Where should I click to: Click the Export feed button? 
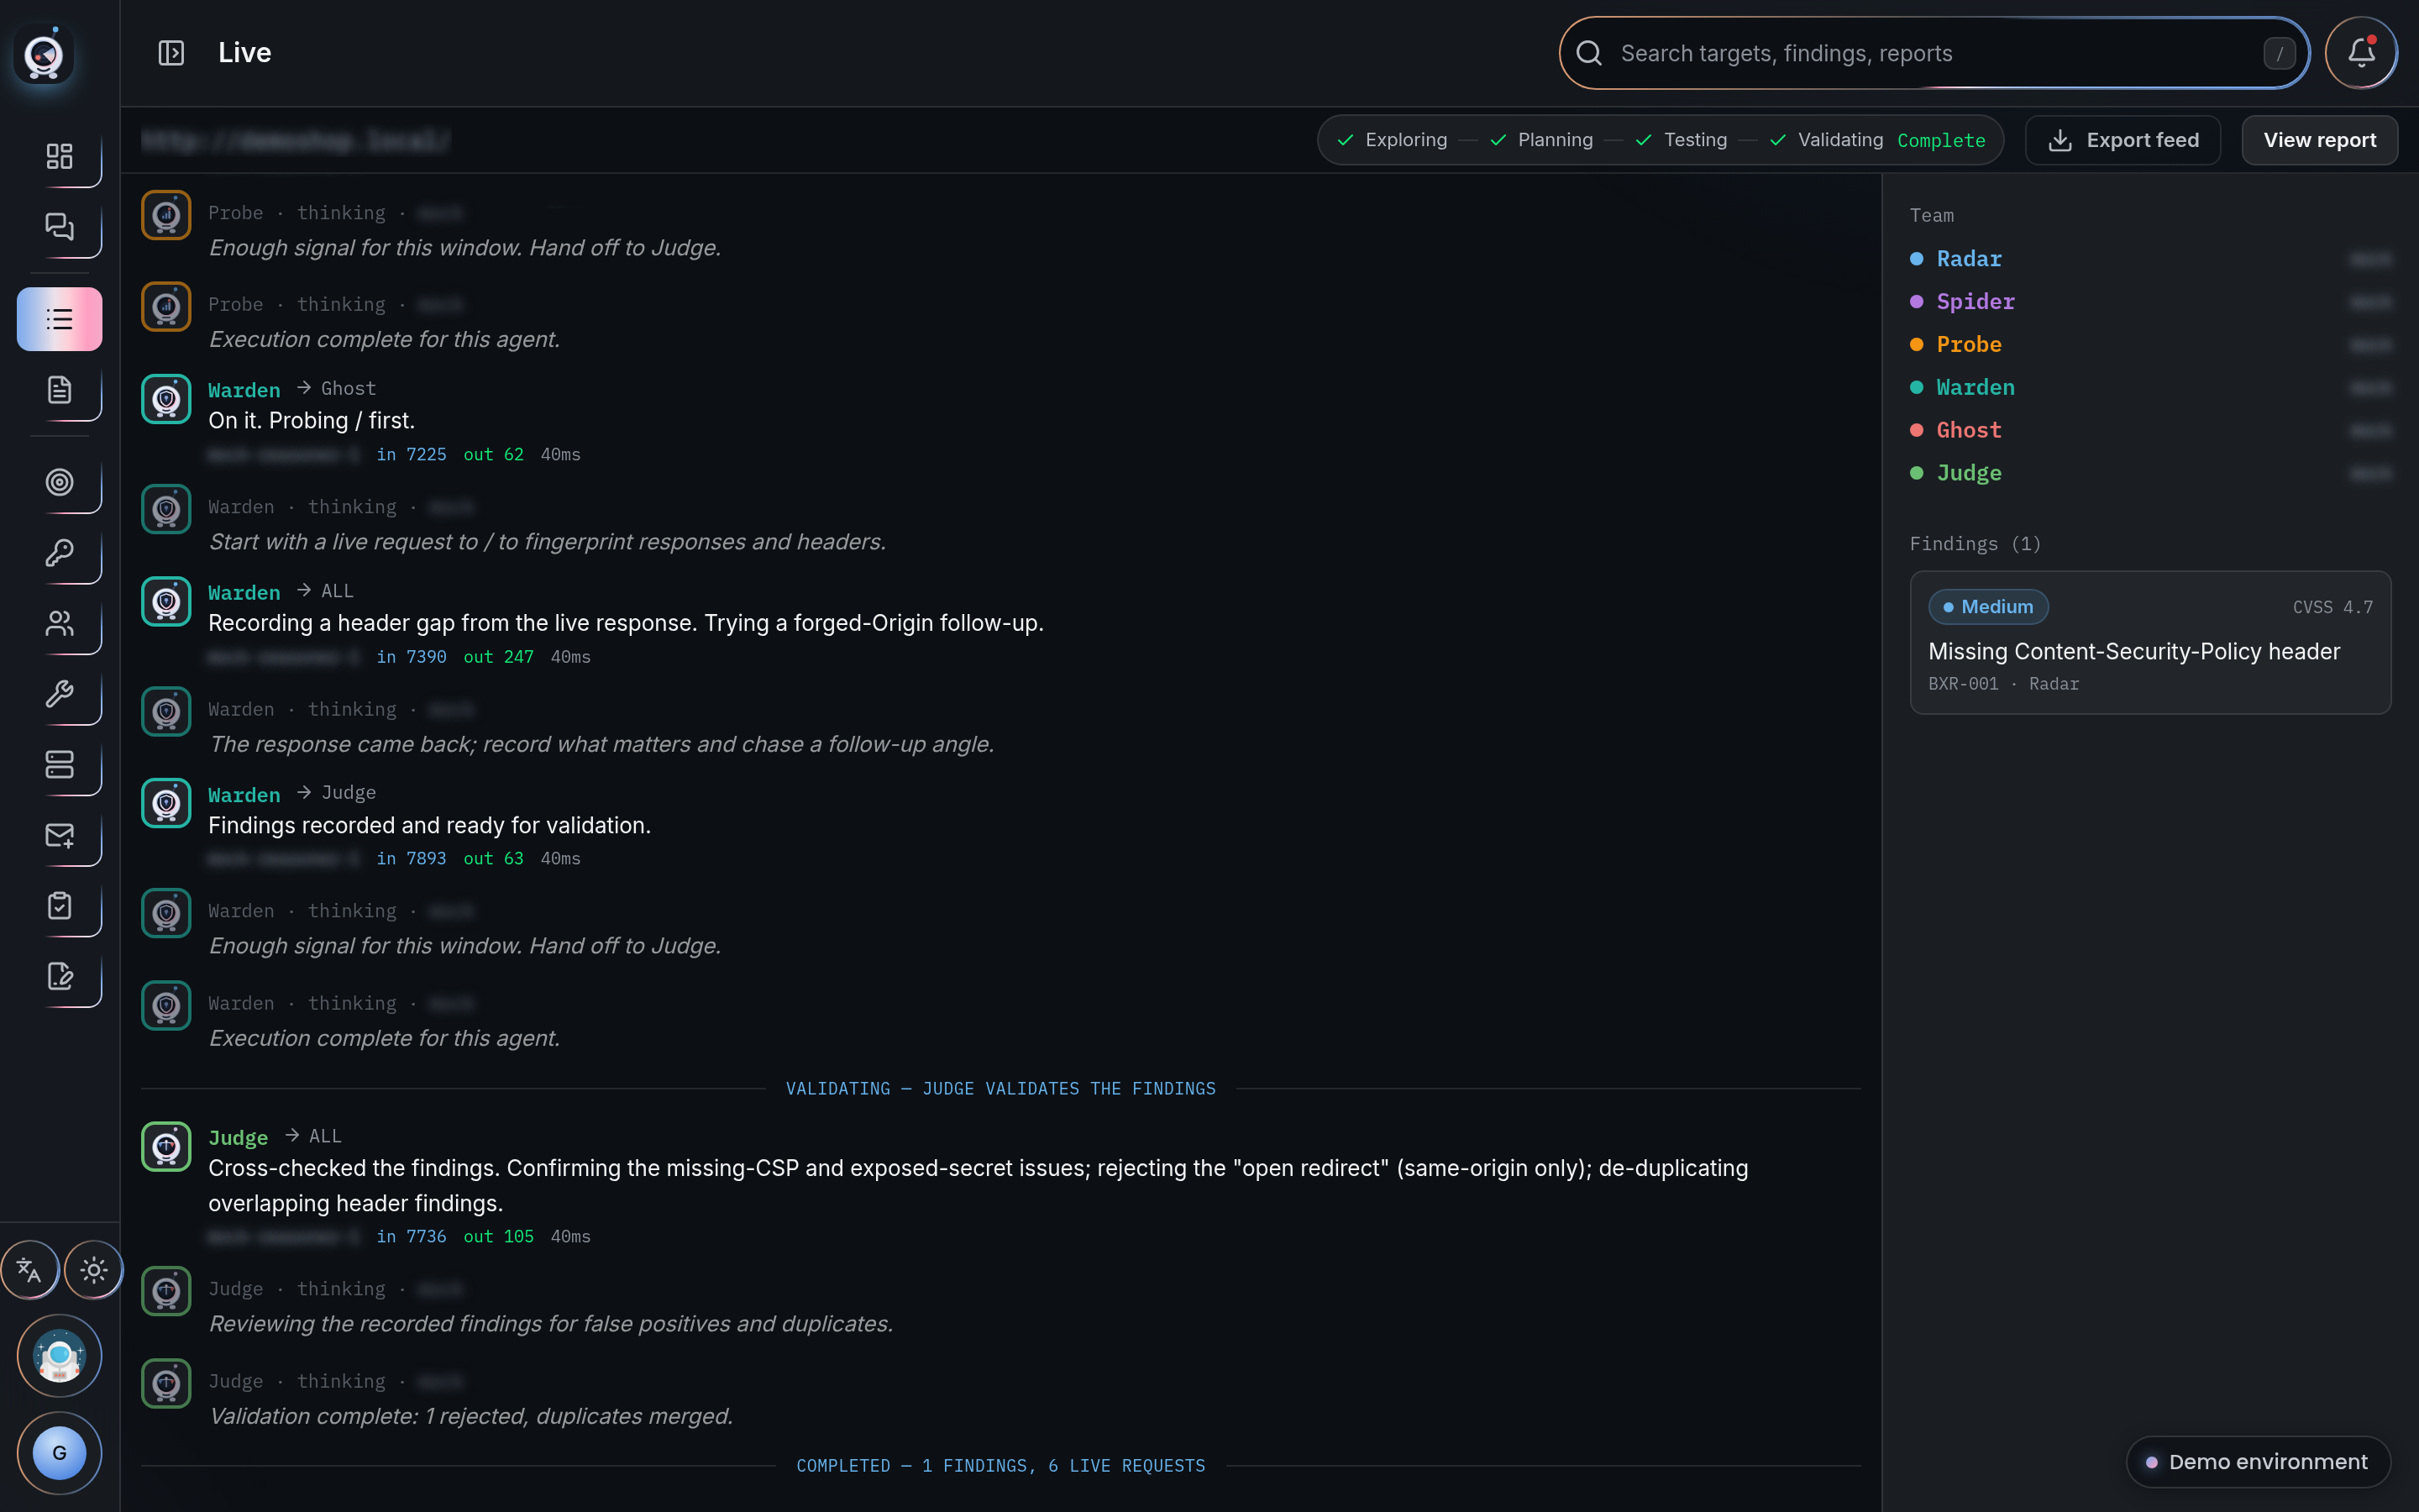coord(2123,140)
